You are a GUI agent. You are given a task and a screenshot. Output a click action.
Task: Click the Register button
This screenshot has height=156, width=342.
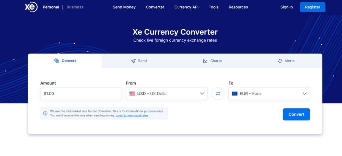pyautogui.click(x=313, y=7)
